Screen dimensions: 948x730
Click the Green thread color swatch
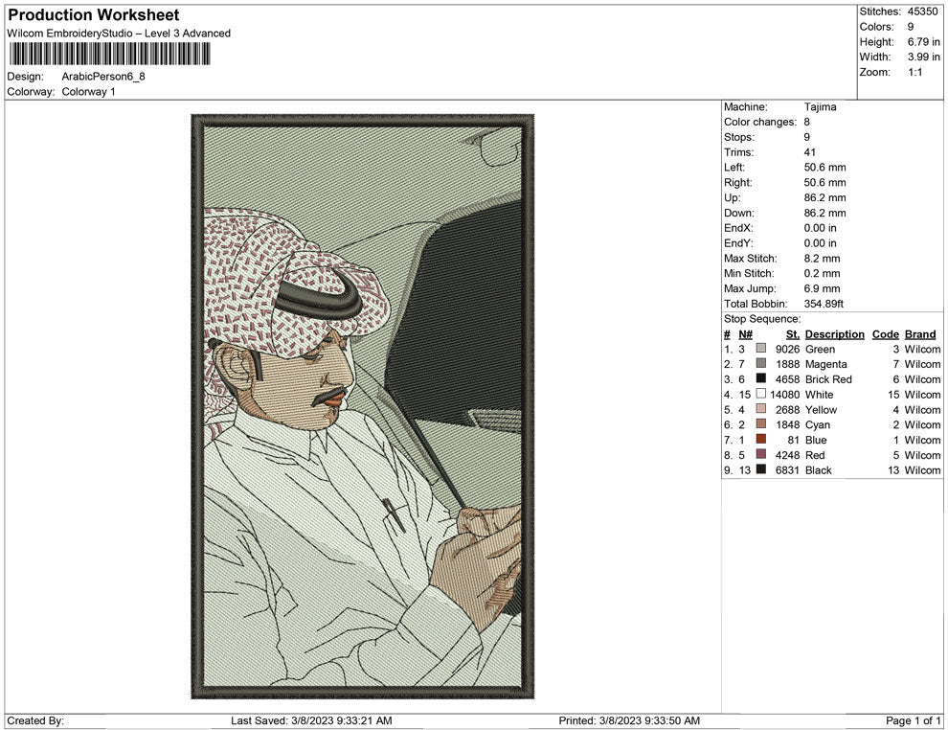tap(761, 350)
